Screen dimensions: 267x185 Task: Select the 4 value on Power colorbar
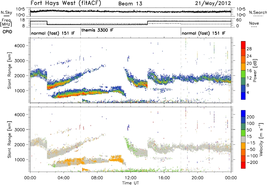pos(248,93)
